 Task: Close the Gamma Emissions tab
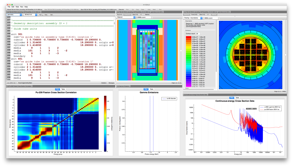(x=118, y=86)
